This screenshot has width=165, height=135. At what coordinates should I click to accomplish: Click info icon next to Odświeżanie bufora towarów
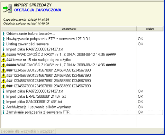click(x=4, y=33)
